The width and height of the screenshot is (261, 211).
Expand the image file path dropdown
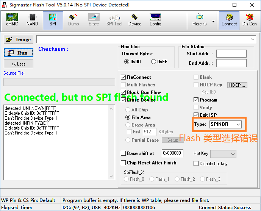253,39
